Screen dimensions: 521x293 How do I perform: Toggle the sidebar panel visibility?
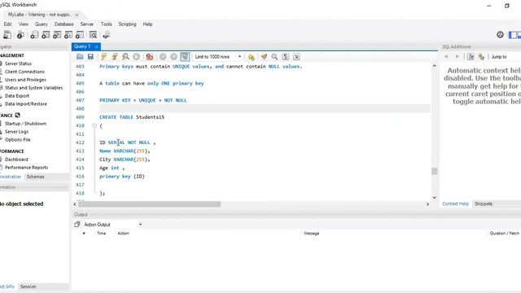pyautogui.click(x=513, y=34)
